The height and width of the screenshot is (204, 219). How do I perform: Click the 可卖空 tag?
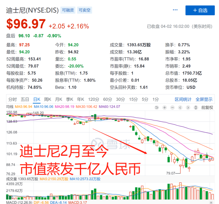[84, 10]
